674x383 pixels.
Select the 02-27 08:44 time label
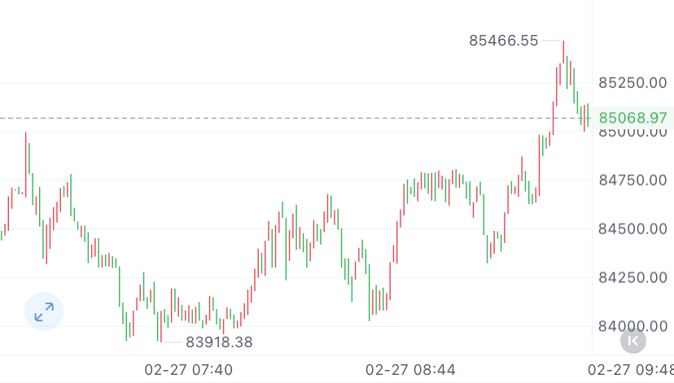(409, 369)
